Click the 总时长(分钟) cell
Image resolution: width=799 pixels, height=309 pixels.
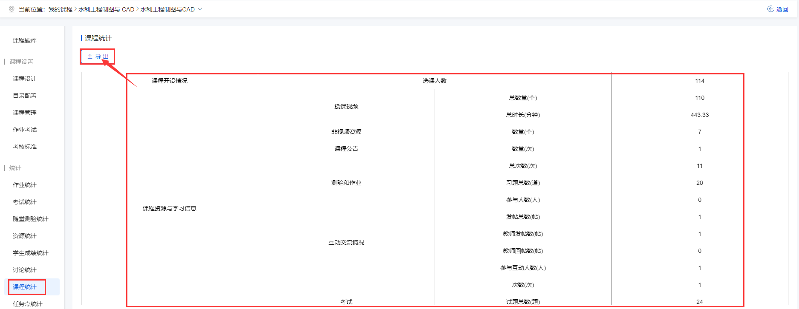[x=523, y=115]
